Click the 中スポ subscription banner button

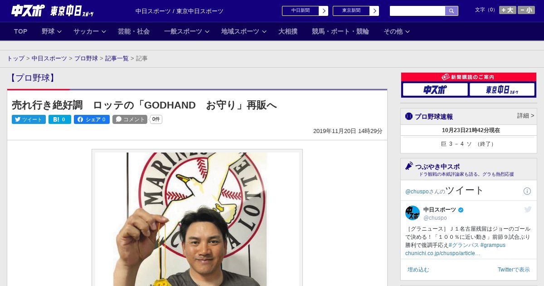click(435, 89)
